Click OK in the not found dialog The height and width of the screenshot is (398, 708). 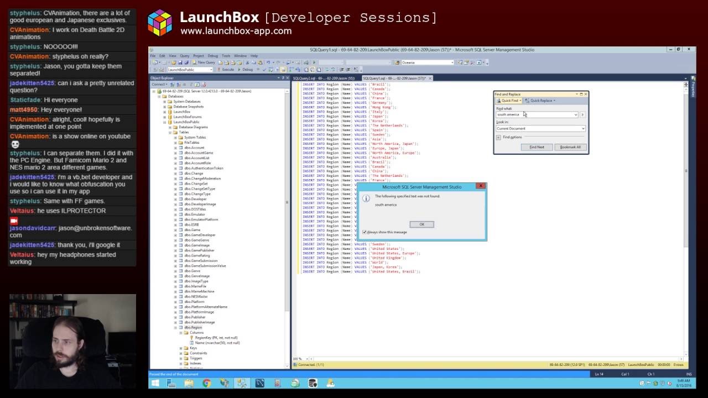(421, 224)
